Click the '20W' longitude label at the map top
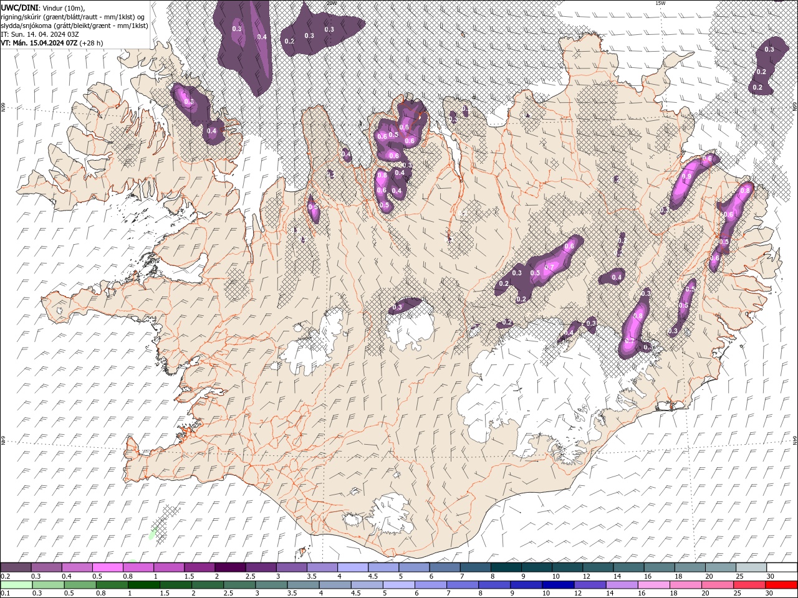Image resolution: width=798 pixels, height=598 pixels. (x=331, y=3)
